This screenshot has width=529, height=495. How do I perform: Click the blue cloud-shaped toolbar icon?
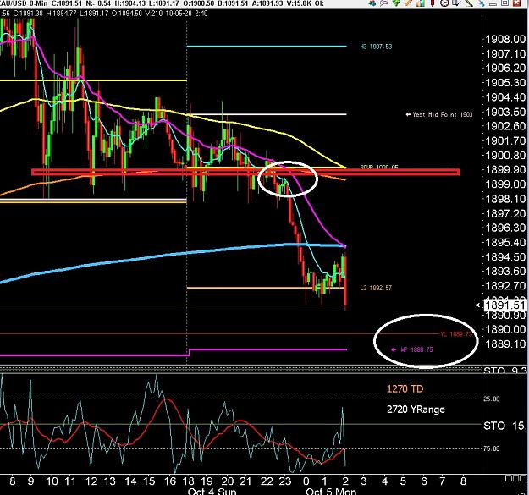pos(372,3)
